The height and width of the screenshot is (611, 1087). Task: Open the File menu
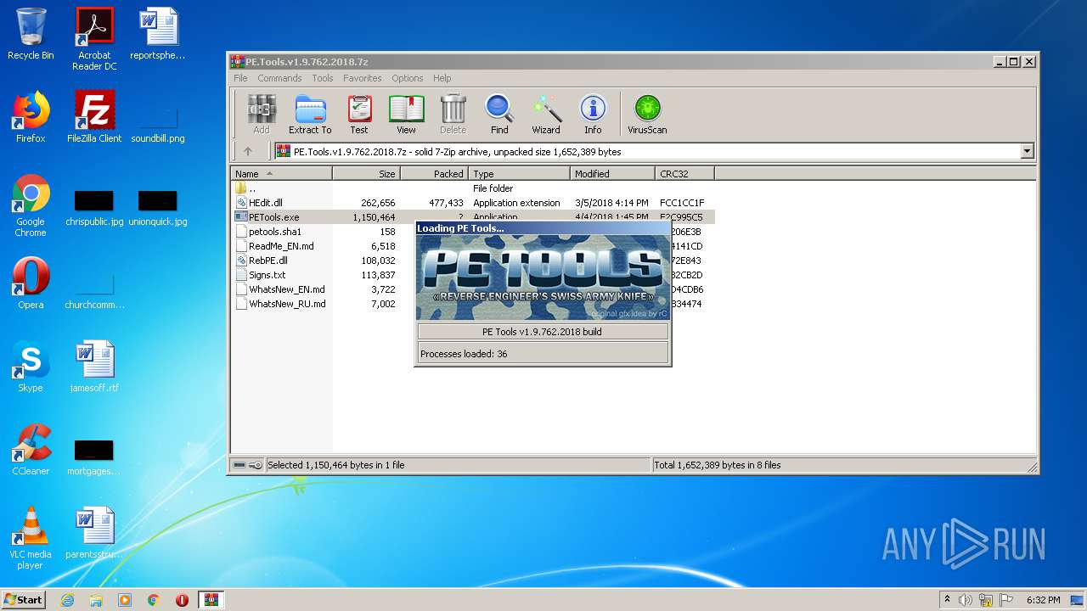(241, 78)
